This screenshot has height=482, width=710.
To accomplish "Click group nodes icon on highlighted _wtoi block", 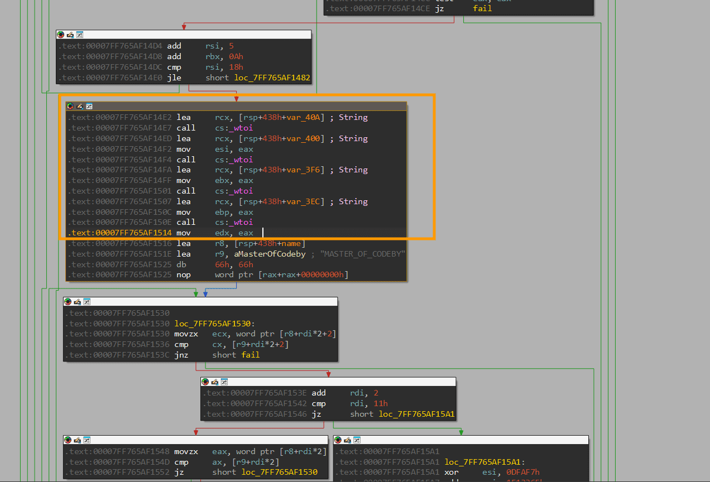I will tap(89, 106).
